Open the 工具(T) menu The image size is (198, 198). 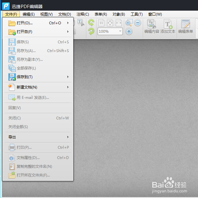137,14
